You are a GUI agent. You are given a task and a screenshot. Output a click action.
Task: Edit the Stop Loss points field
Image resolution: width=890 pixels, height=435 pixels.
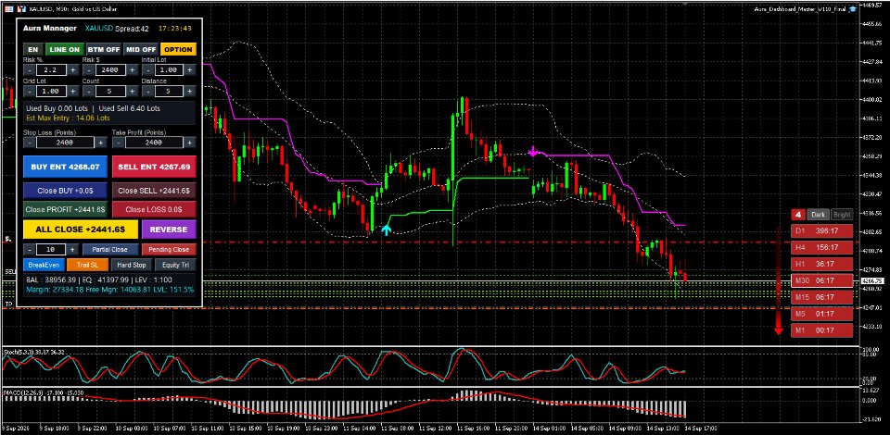pos(65,143)
